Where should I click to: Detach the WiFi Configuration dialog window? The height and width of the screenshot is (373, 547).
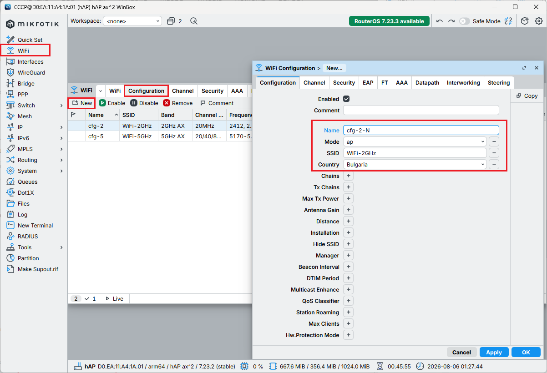point(524,68)
